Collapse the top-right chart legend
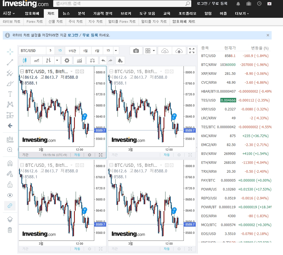The height and width of the screenshot is (255, 283). pos(111,71)
